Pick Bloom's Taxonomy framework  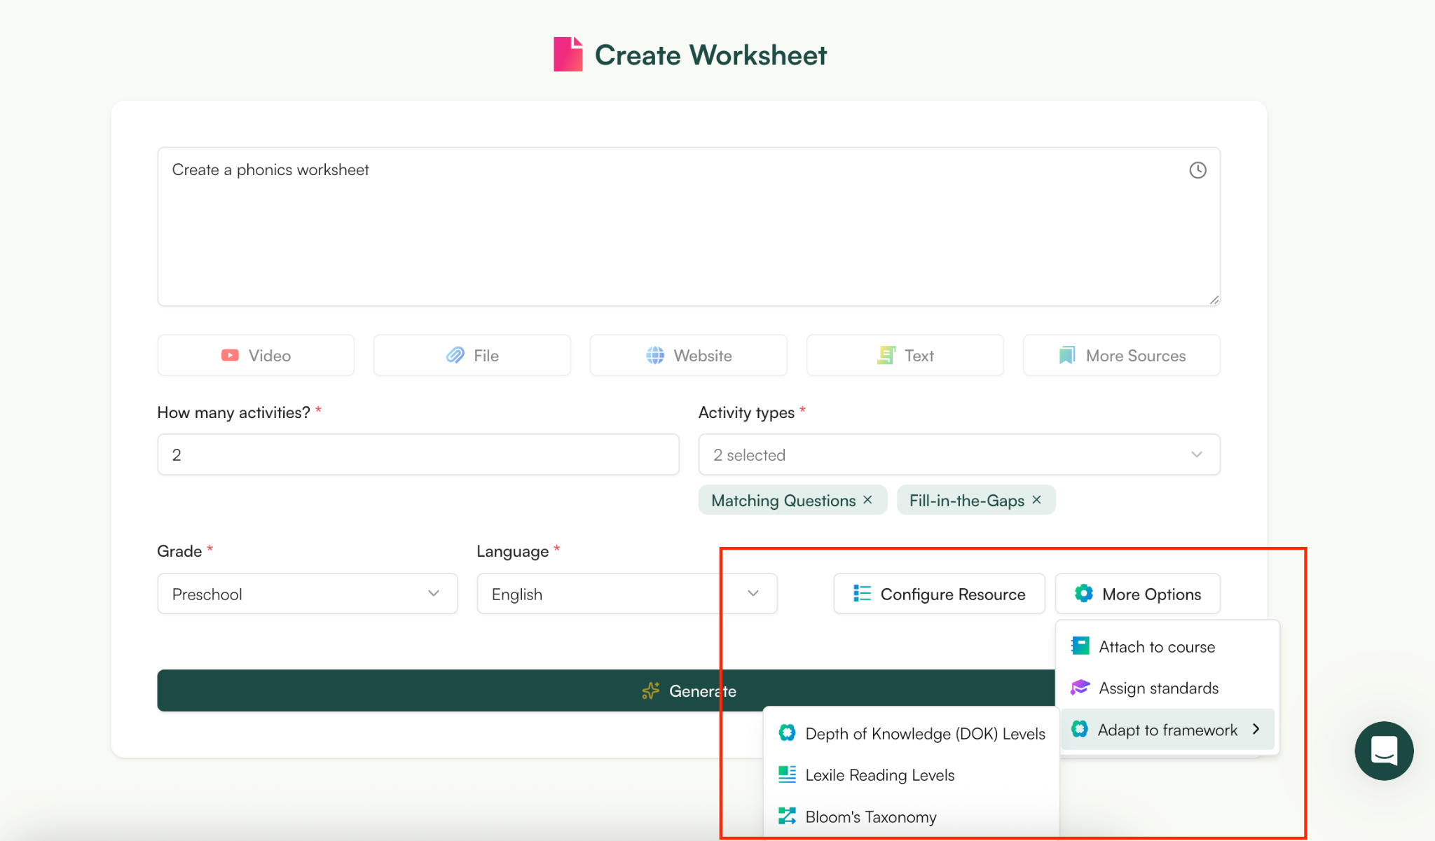pos(870,817)
